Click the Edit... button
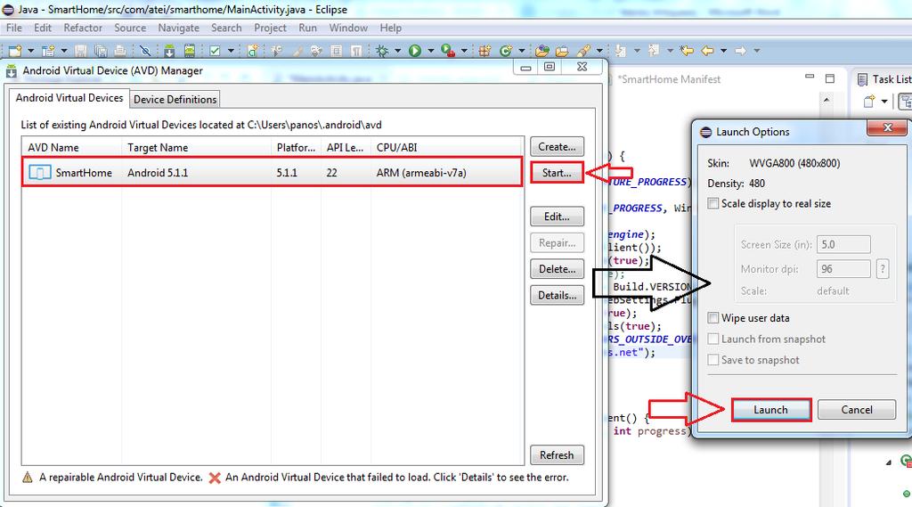Image resolution: width=912 pixels, height=507 pixels. pos(558,217)
